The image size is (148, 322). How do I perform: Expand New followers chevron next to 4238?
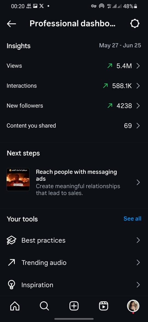tap(138, 106)
